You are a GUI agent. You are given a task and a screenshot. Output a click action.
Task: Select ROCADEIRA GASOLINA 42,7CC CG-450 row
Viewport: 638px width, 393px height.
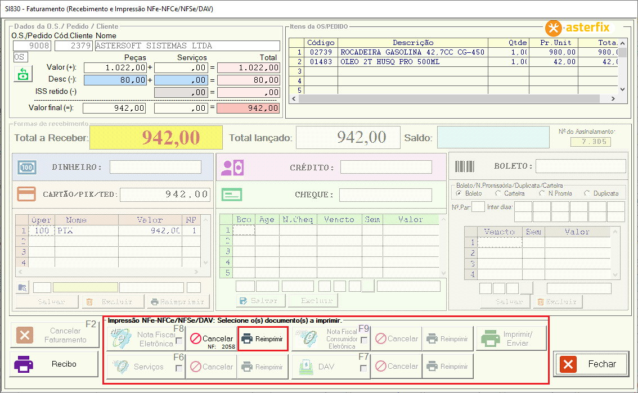click(x=453, y=52)
